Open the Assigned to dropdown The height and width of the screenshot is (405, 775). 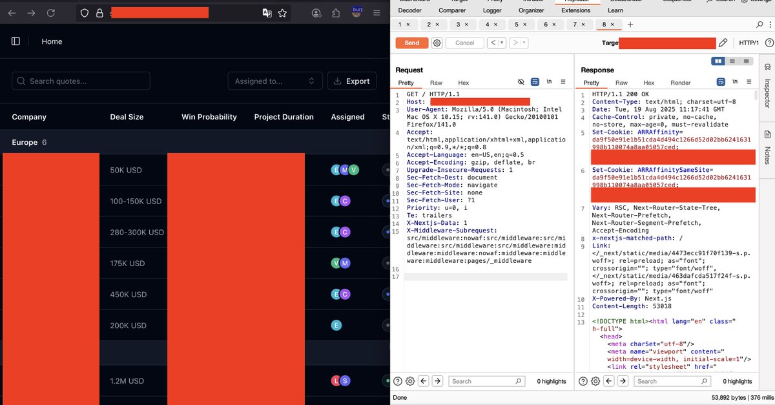tap(274, 81)
